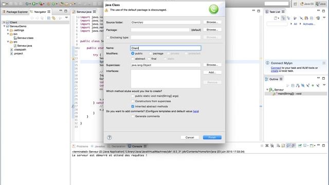The image size is (329, 185).
Task: Click the Scroll Lock icon in Console toolbar
Action: (x=283, y=145)
